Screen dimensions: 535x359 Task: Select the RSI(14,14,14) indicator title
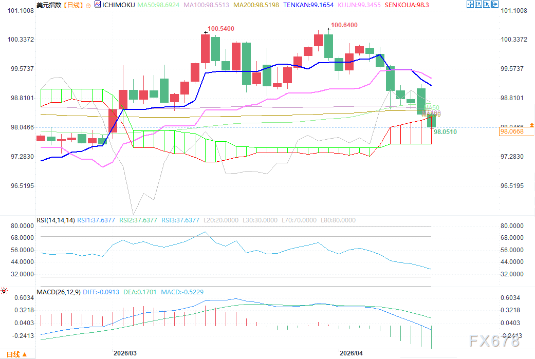click(x=56, y=220)
